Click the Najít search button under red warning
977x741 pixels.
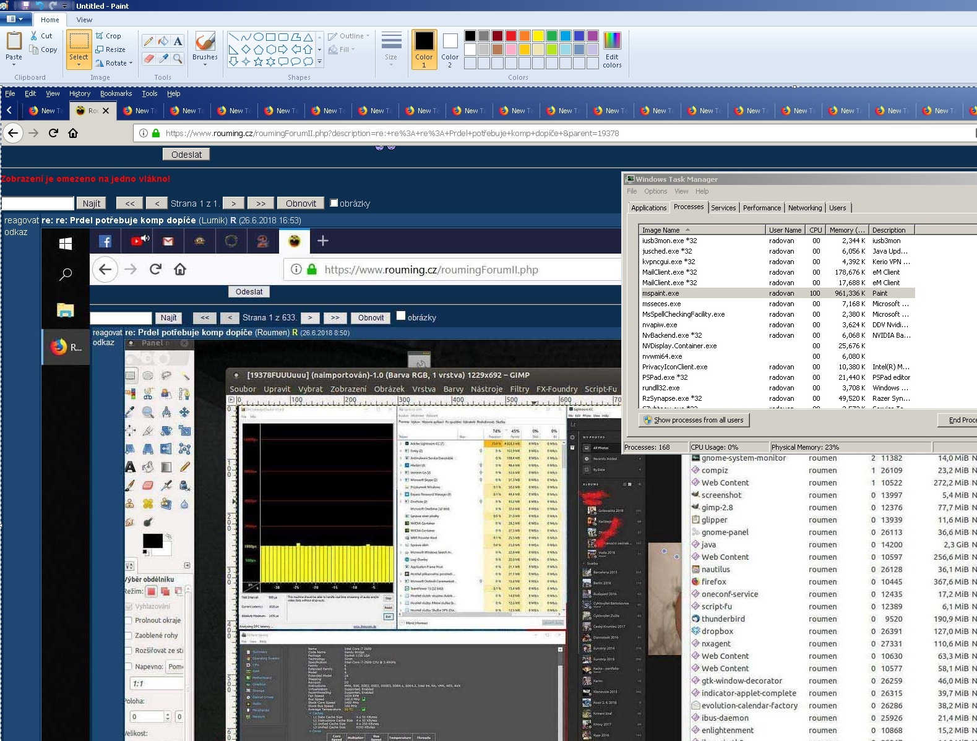coord(91,203)
